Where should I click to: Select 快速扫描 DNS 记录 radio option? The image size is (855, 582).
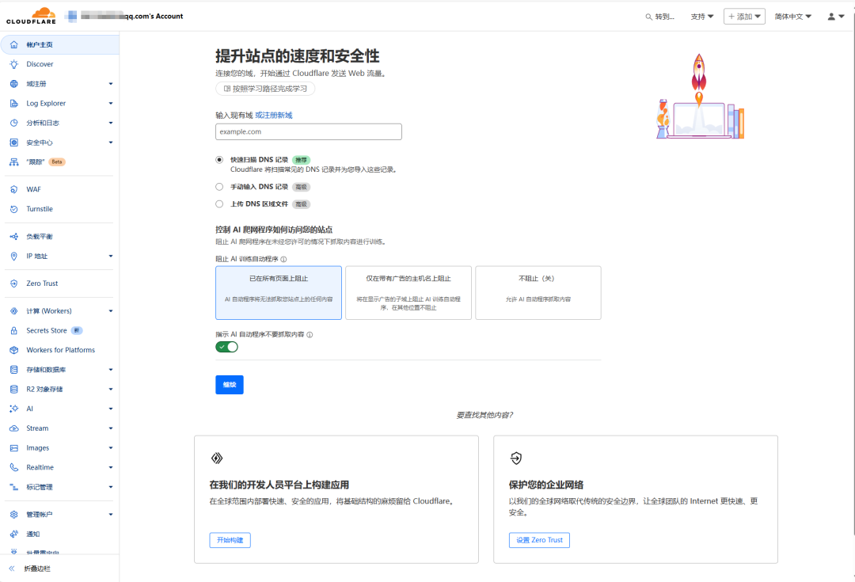tap(219, 158)
